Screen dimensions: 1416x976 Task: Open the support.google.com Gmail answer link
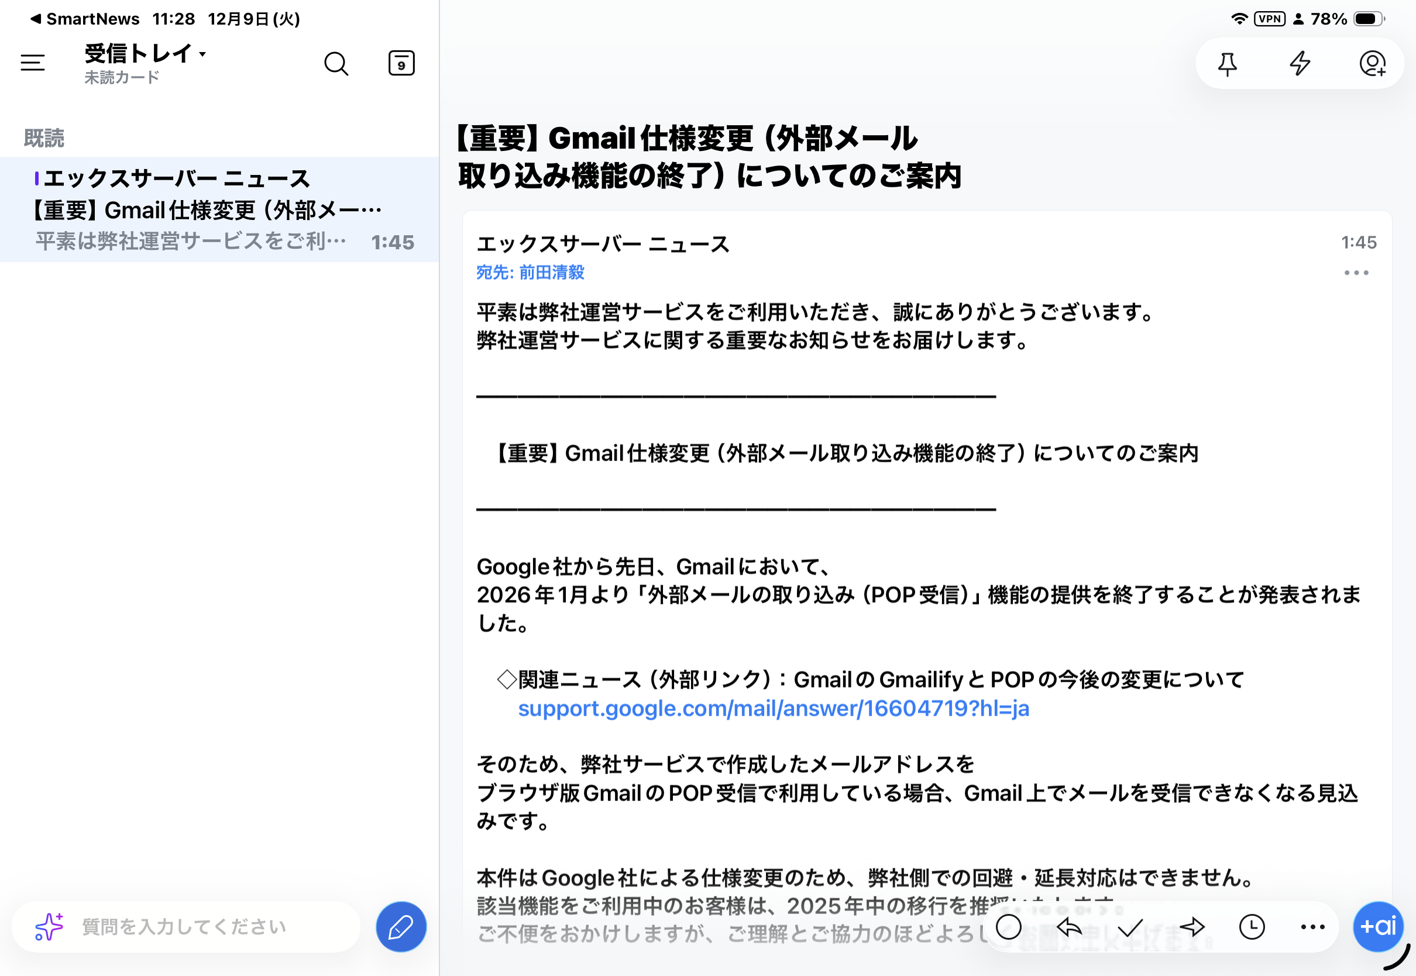(x=774, y=708)
